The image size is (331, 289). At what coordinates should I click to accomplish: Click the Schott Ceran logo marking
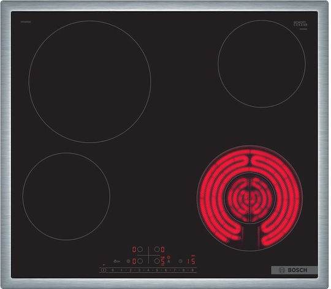(300, 24)
